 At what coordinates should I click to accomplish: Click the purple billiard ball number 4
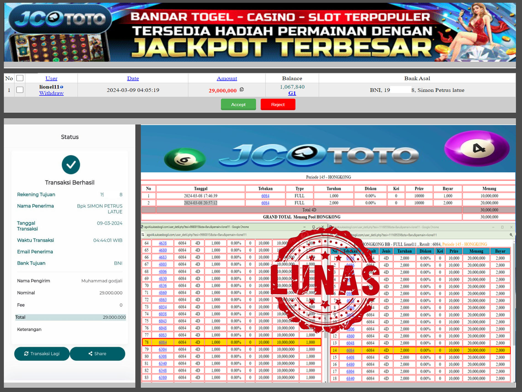(477, 149)
